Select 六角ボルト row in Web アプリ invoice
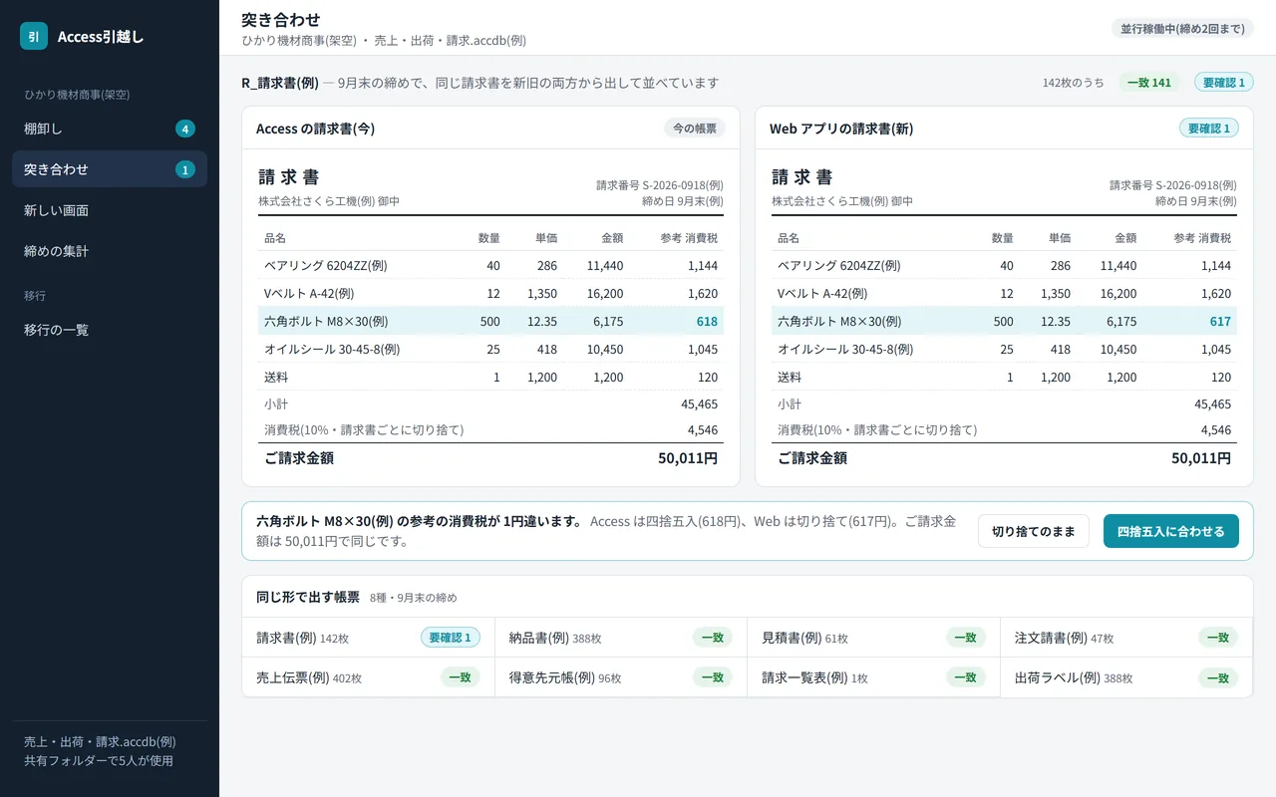Image resolution: width=1276 pixels, height=797 pixels. (x=1004, y=322)
